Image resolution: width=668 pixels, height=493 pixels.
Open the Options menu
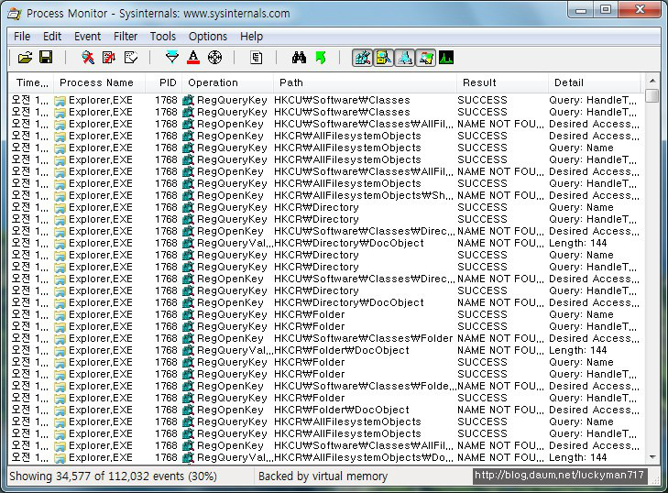tap(208, 37)
